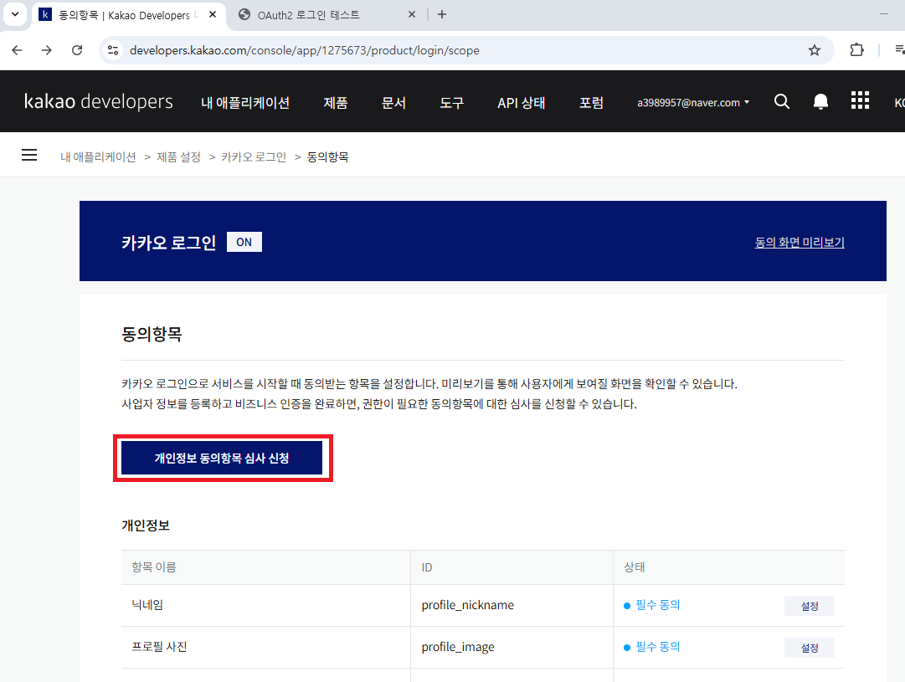905x682 pixels.
Task: Open the 내 애플리케이션 menu
Action: (x=245, y=103)
